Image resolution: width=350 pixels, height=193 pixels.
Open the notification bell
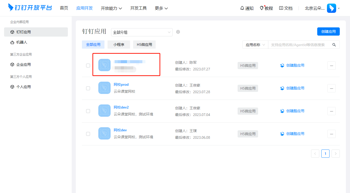(242, 8)
